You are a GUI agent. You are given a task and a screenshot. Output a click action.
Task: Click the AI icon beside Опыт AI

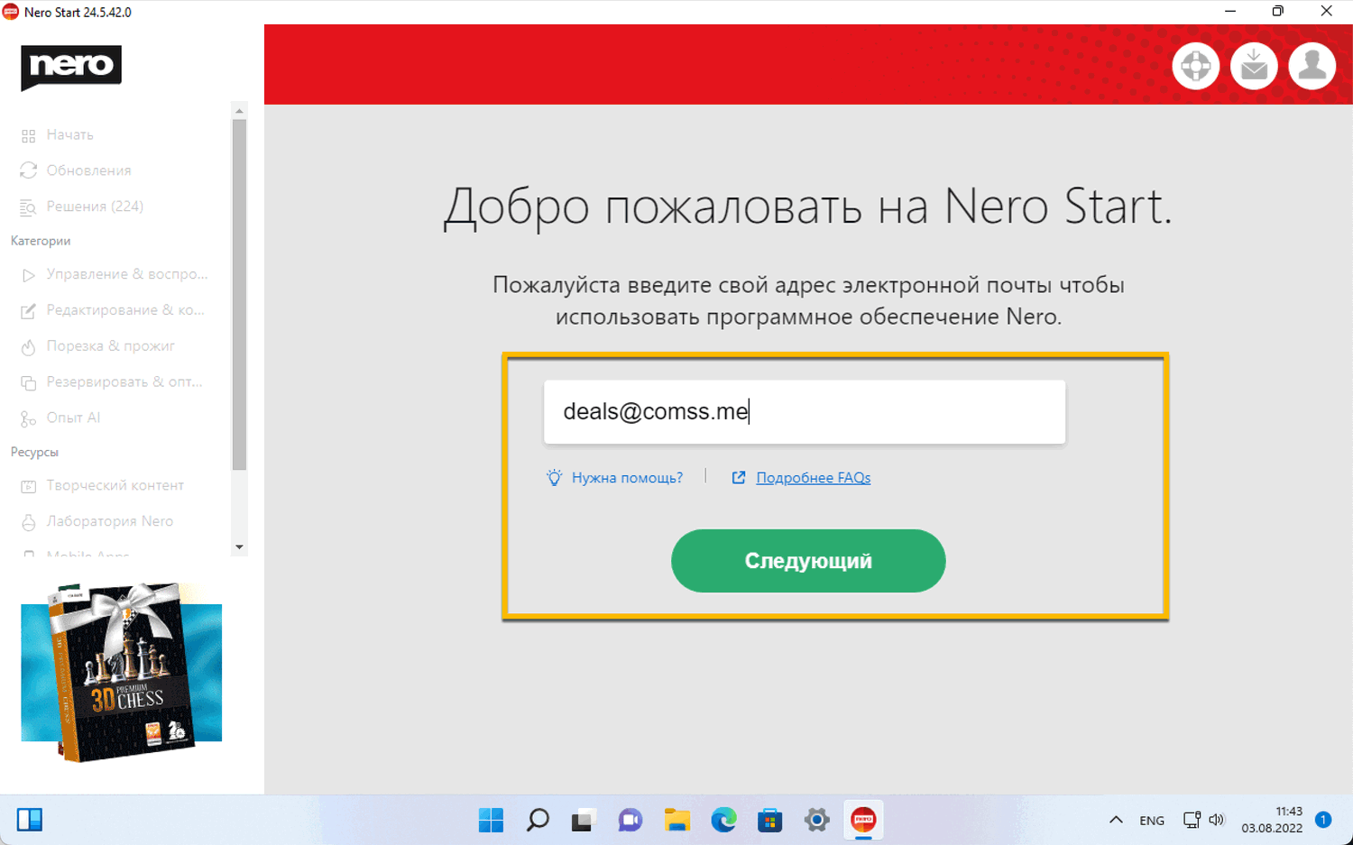28,418
